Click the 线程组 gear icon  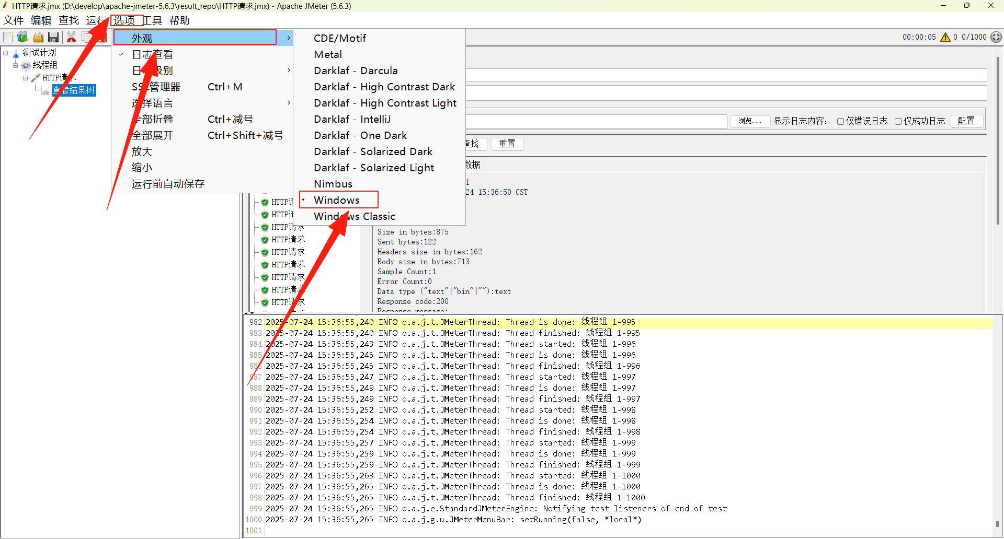pos(26,65)
